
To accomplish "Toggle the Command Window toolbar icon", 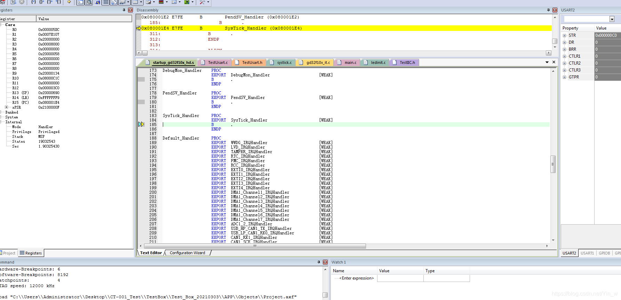I will click(x=80, y=2).
